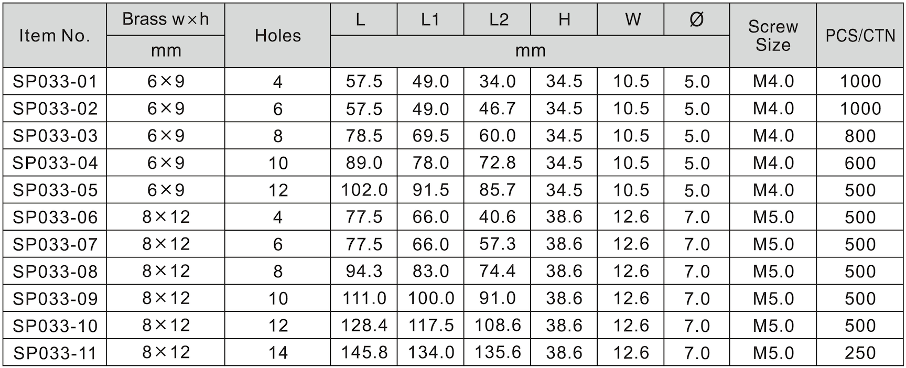Select L1 value 100.0 cell

pos(430,298)
